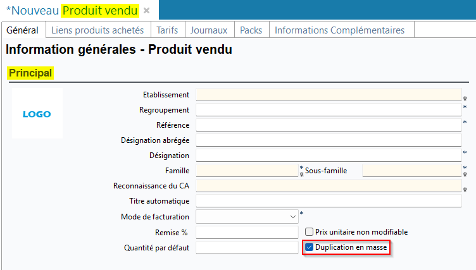The height and width of the screenshot is (270, 476).
Task: Click lookup icon beside Reconnaissance du CA
Action: click(x=465, y=190)
